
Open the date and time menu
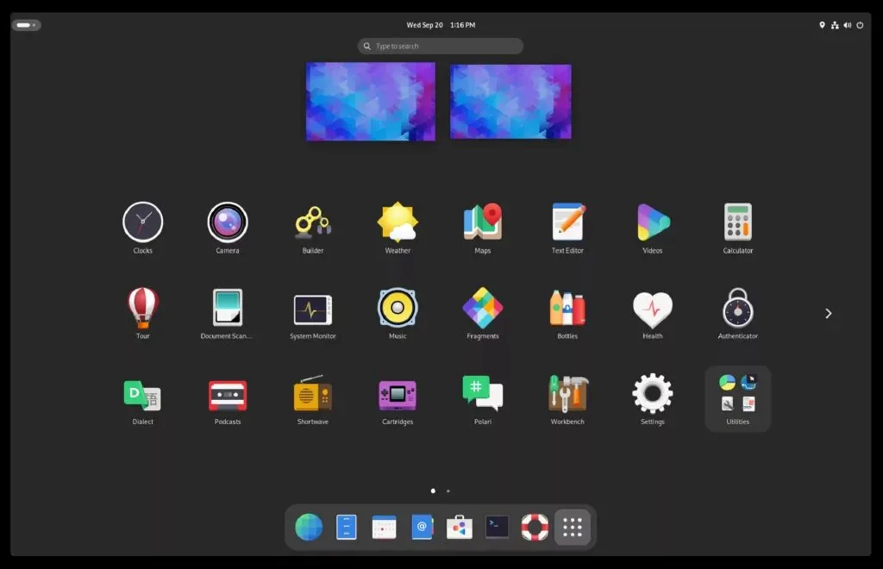(x=441, y=24)
